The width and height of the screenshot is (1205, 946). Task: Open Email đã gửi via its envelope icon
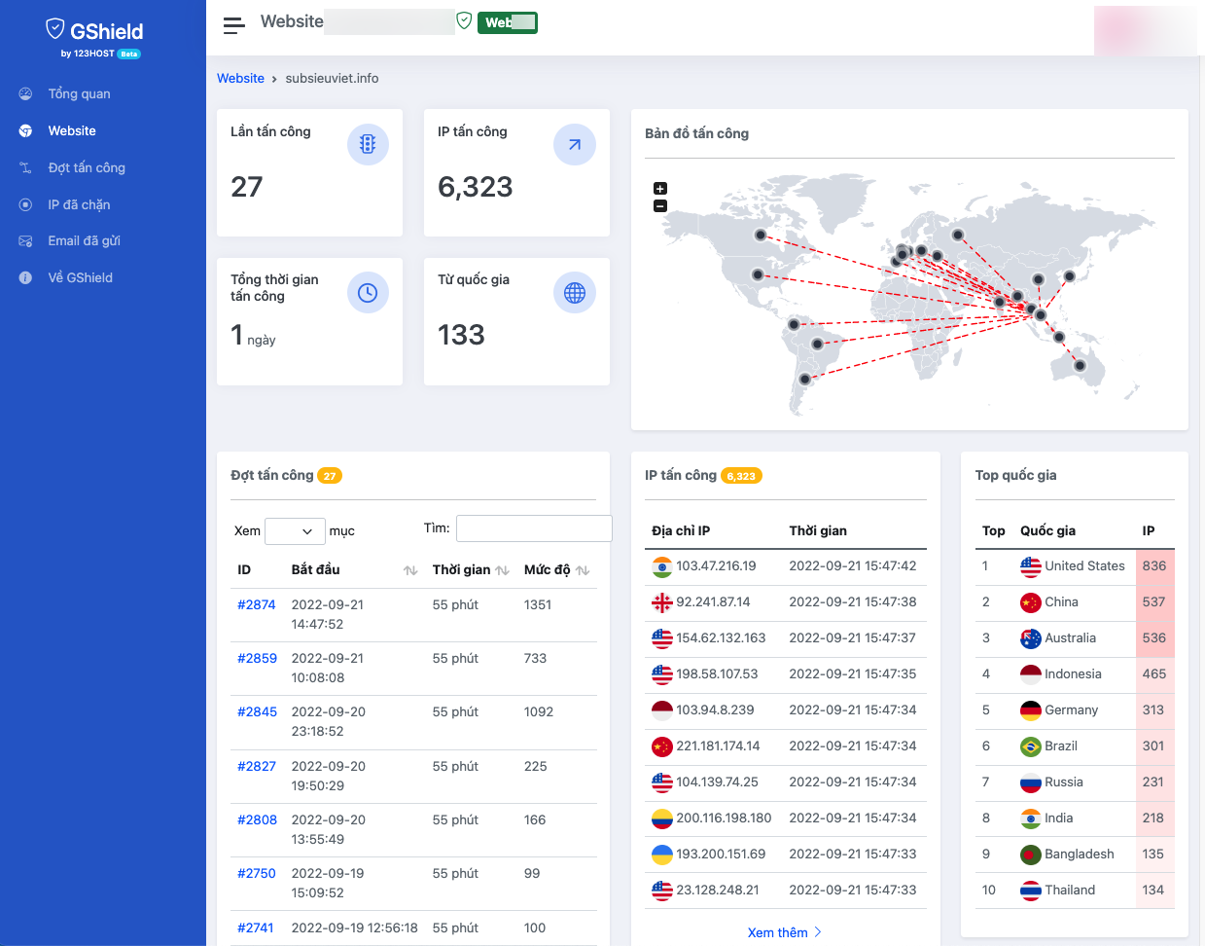pyautogui.click(x=23, y=240)
